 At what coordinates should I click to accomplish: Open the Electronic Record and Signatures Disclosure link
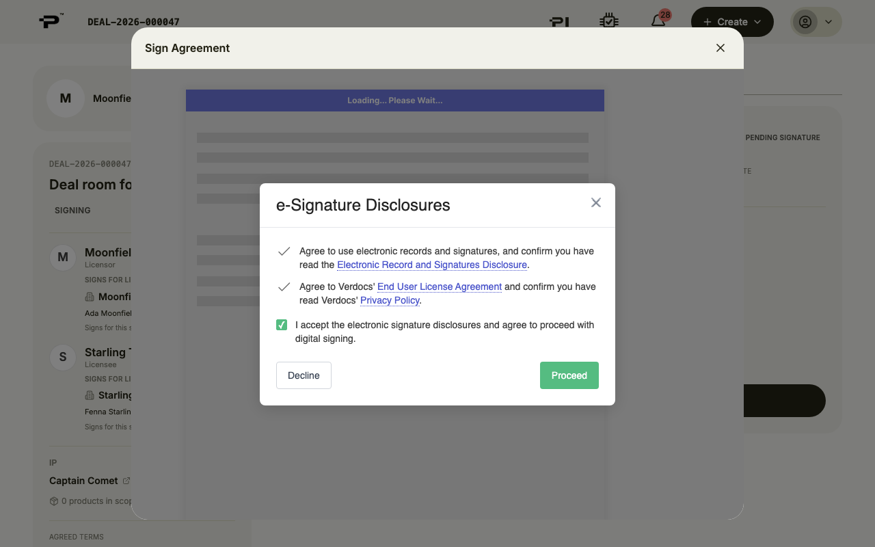432,265
